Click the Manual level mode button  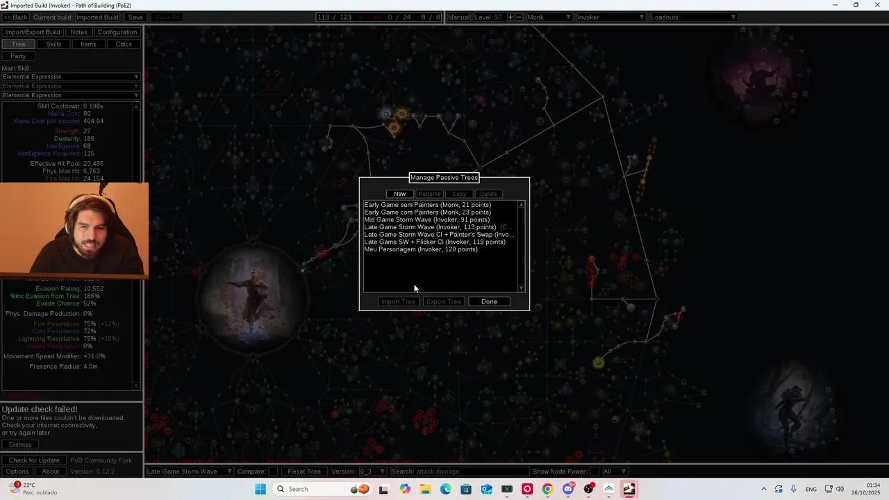click(459, 17)
